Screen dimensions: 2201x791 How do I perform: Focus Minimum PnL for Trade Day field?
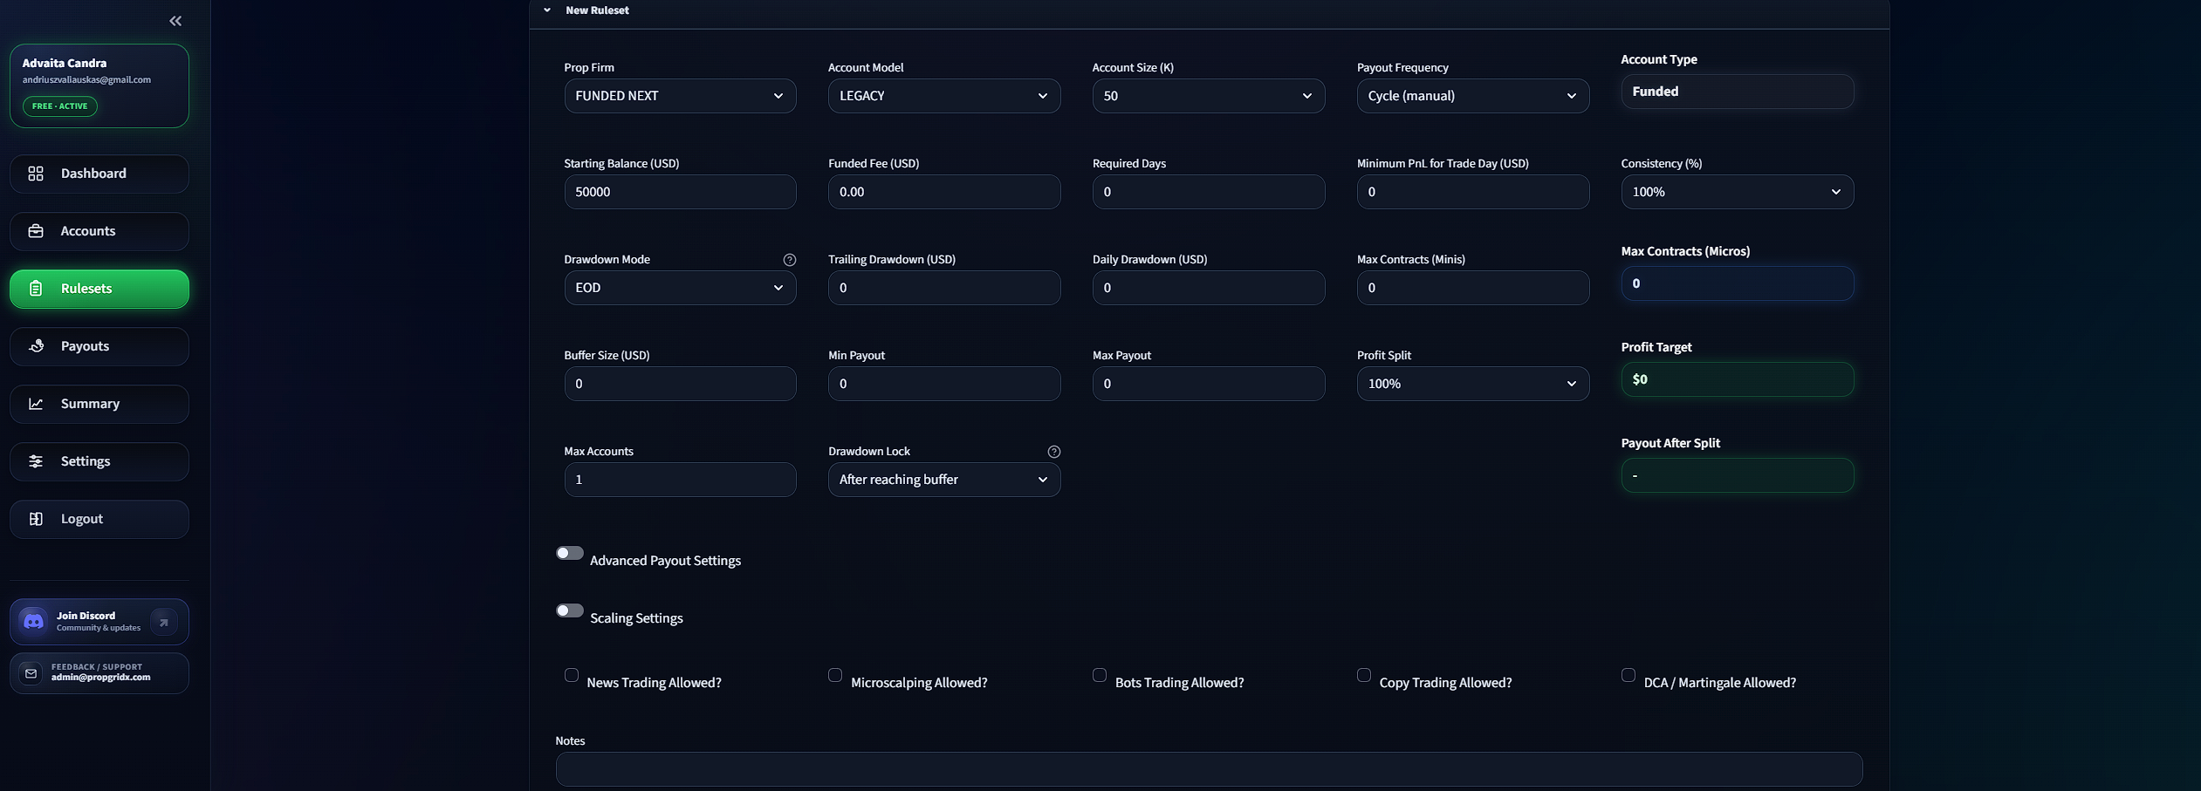1473,192
